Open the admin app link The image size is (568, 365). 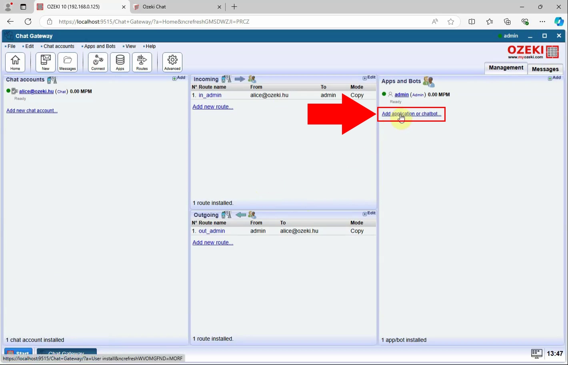point(402,95)
